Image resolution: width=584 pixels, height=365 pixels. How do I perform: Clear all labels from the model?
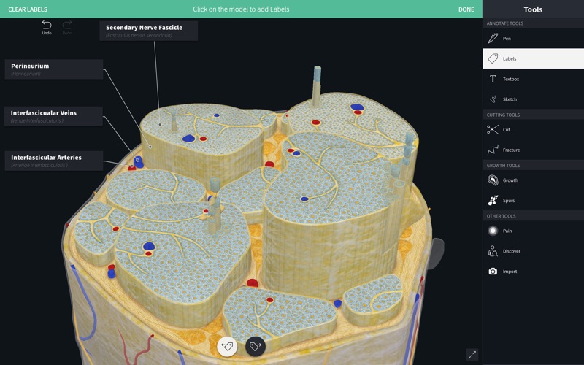coord(28,9)
